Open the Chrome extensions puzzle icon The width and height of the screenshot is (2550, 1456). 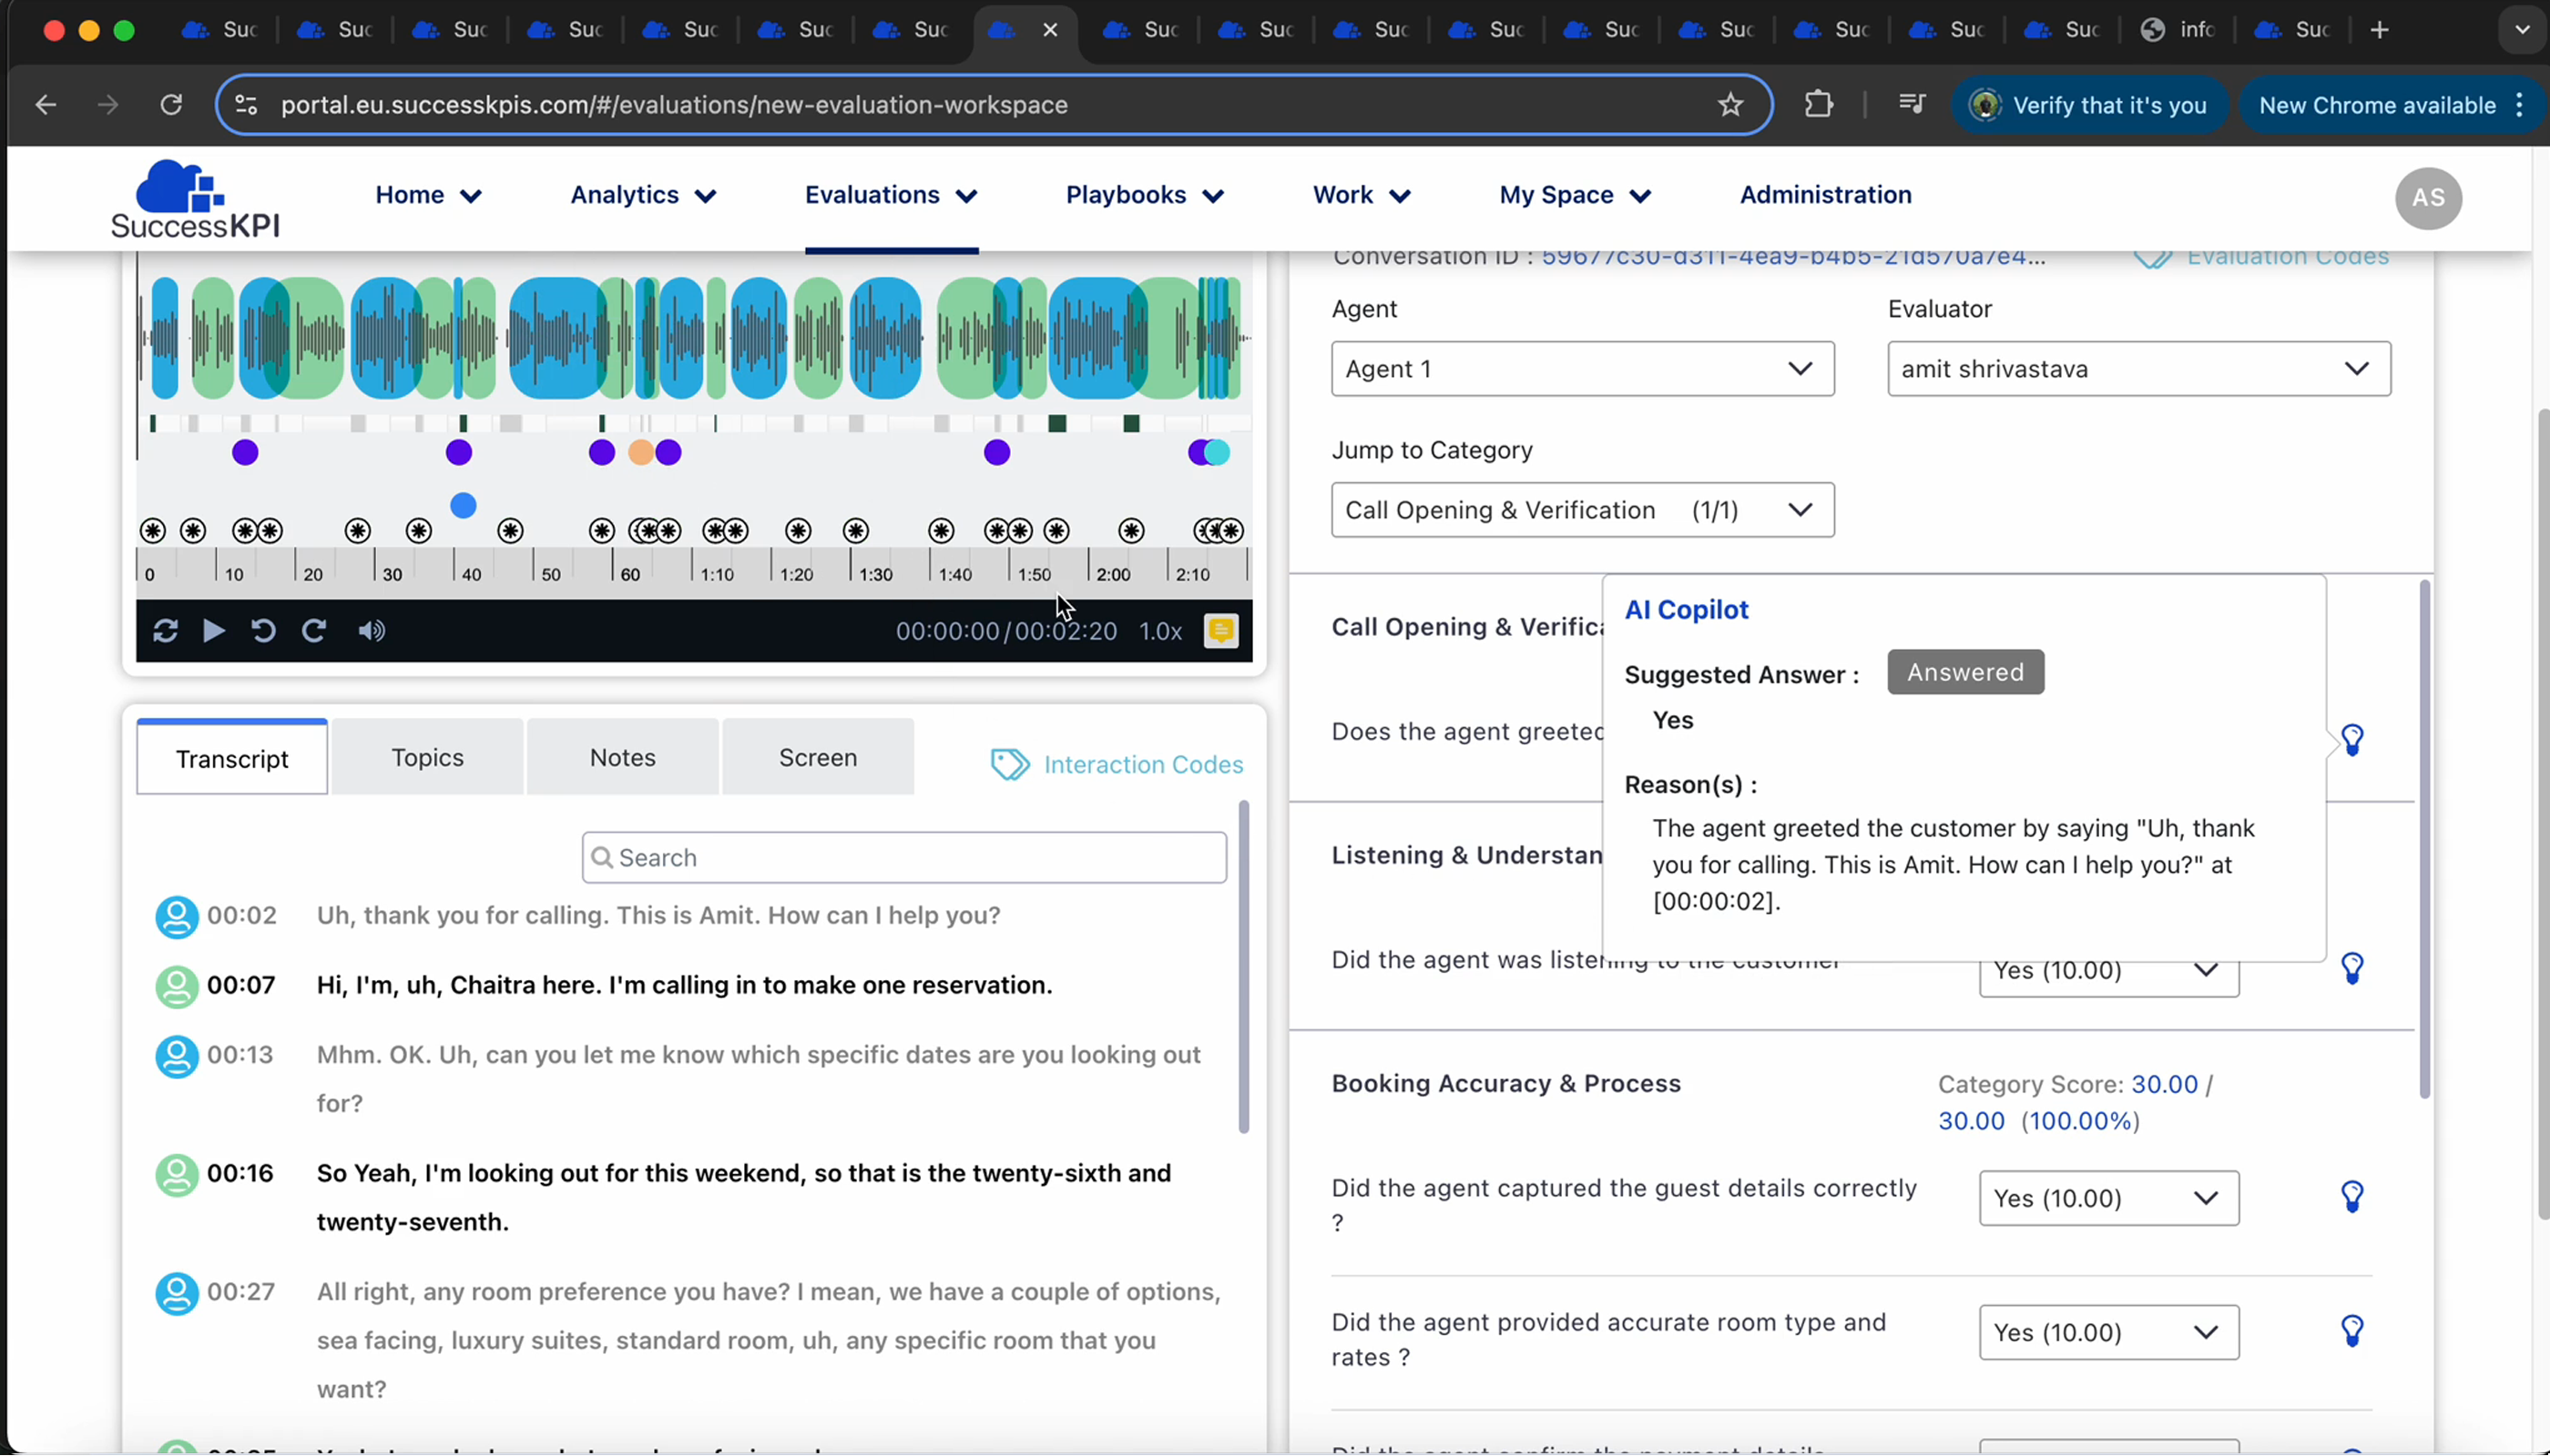pos(1819,104)
